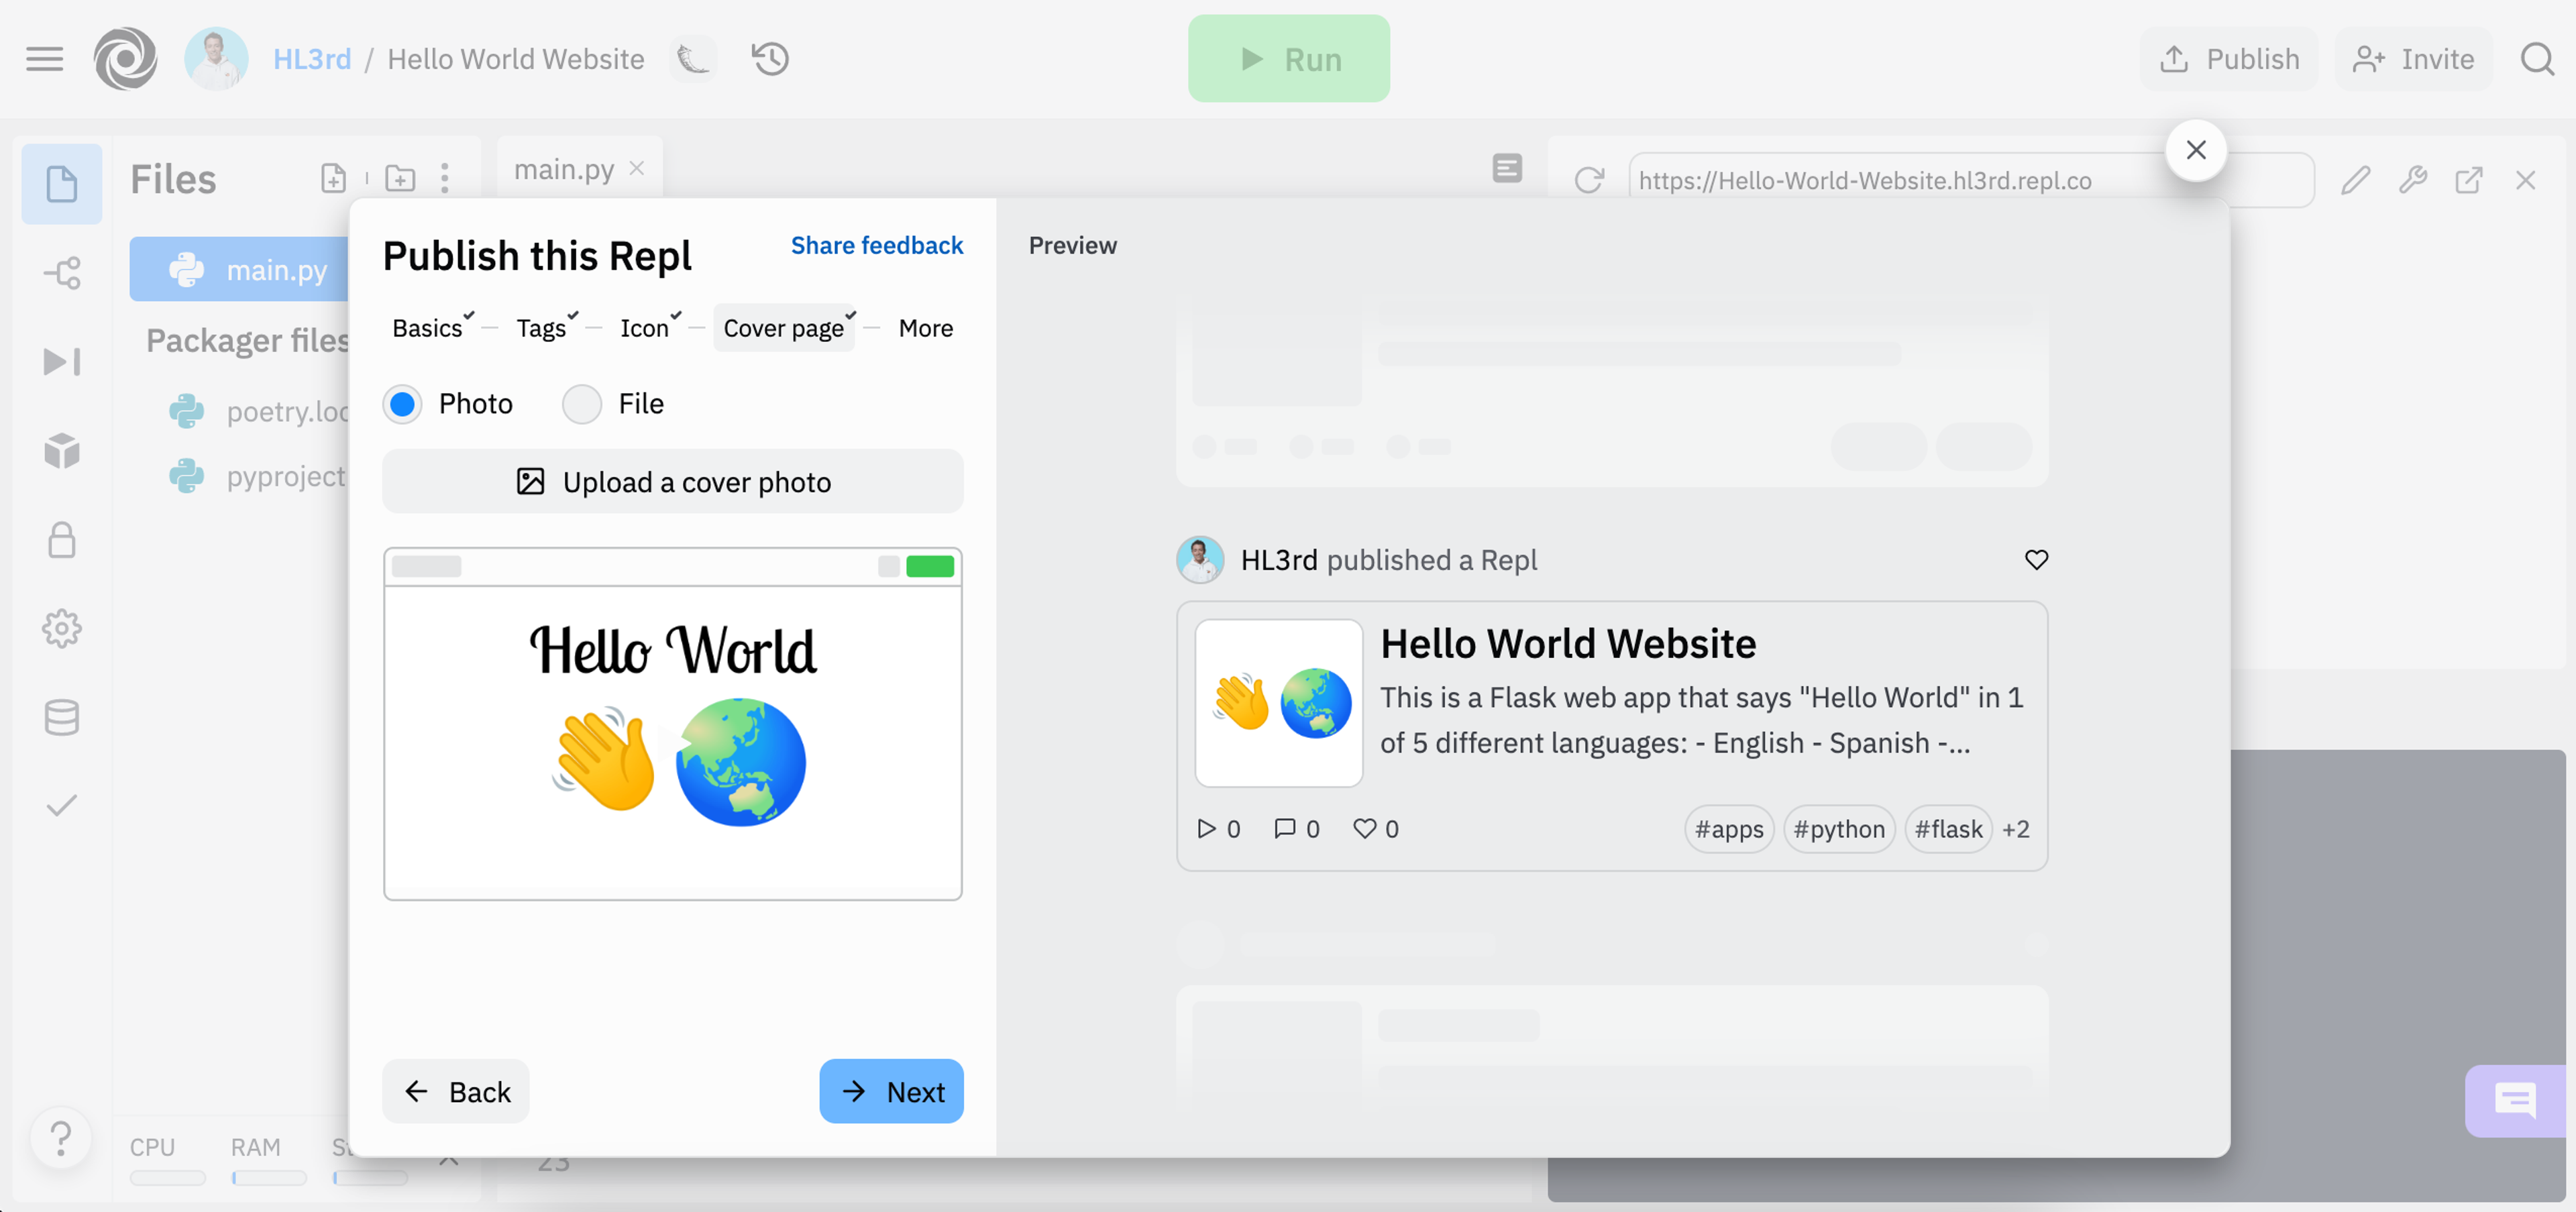
Task: Open the Database icon in sidebar
Action: [x=62, y=717]
